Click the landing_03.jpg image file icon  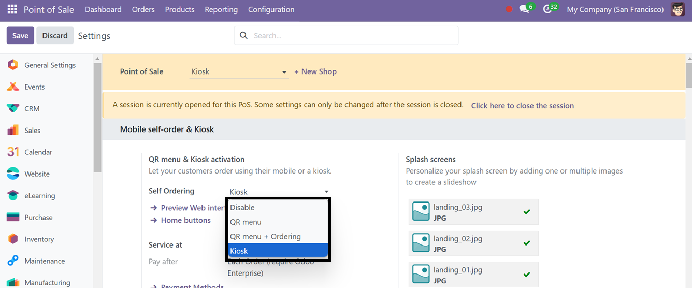(x=421, y=212)
